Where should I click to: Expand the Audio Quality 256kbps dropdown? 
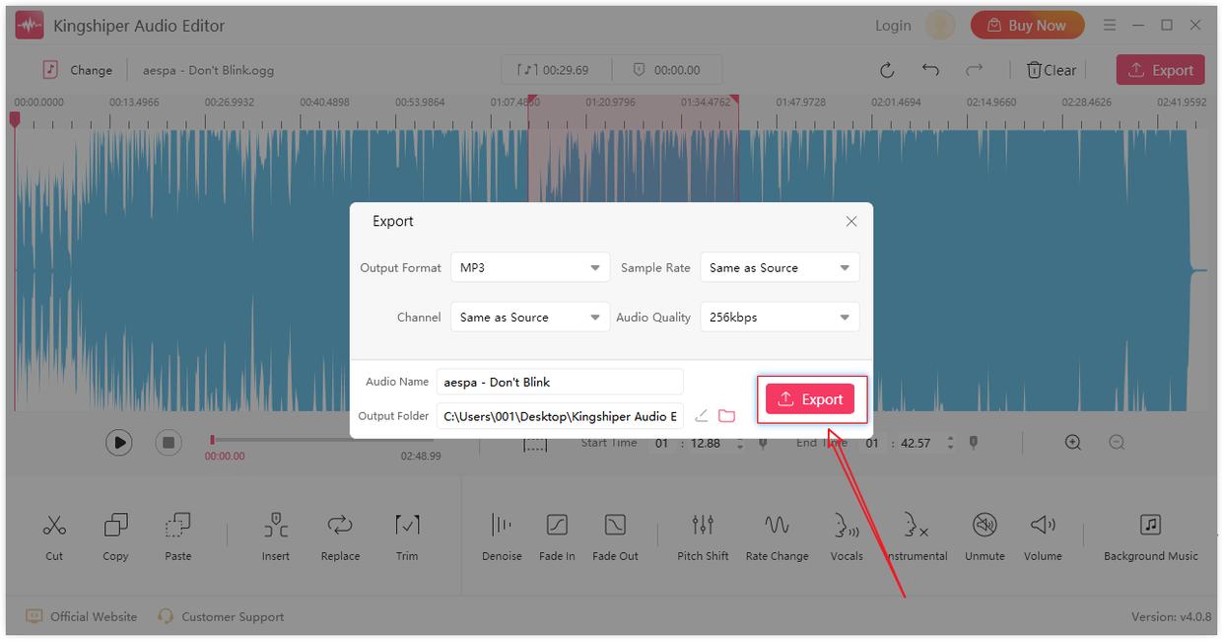click(x=780, y=318)
